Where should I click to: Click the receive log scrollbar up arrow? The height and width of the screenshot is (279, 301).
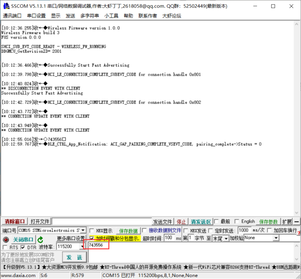click(x=297, y=24)
